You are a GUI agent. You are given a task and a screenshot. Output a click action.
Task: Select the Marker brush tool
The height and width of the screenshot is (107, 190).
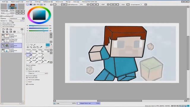click(29, 51)
